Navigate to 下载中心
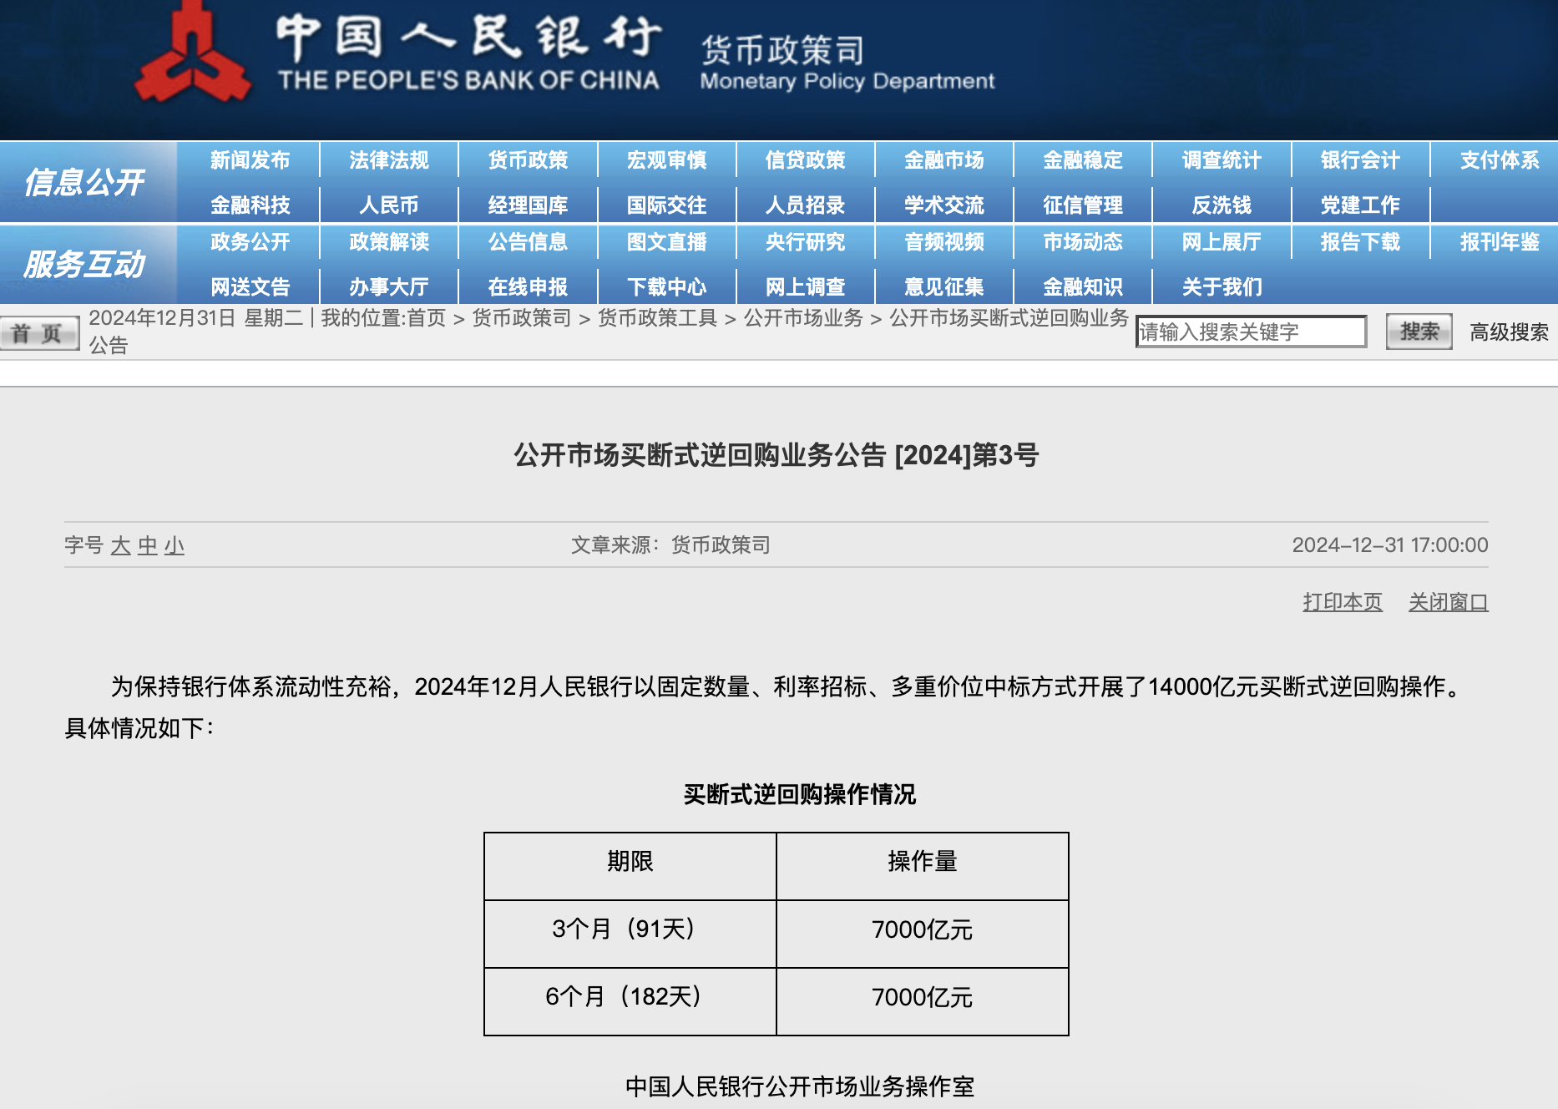Screen dimensions: 1558x1109 666,287
